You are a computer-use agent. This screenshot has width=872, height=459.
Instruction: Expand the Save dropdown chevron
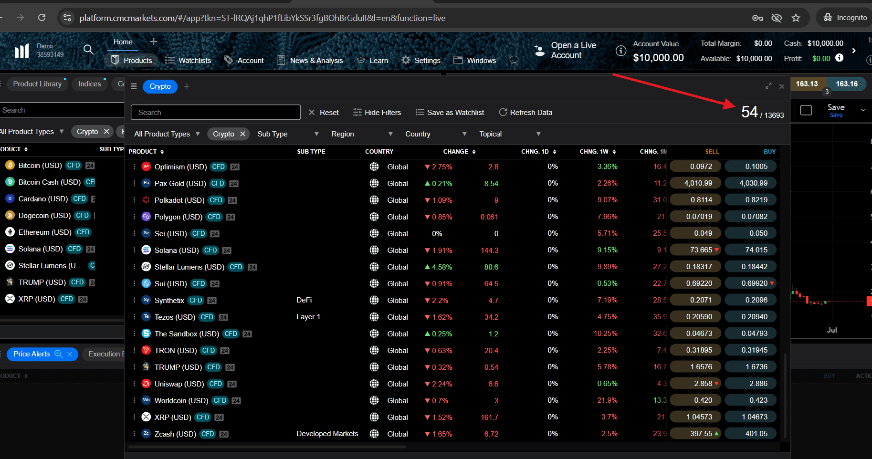click(863, 110)
